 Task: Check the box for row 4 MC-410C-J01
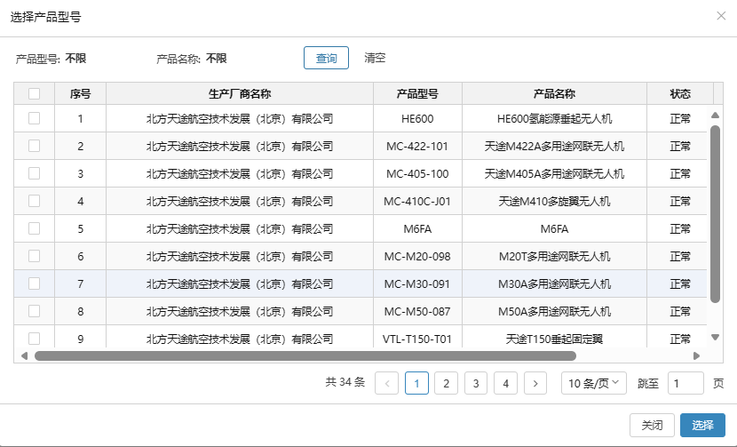point(34,201)
